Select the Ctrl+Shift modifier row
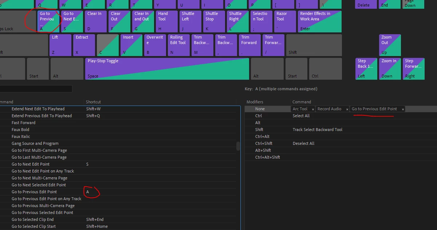The height and width of the screenshot is (230, 437). [x=340, y=143]
